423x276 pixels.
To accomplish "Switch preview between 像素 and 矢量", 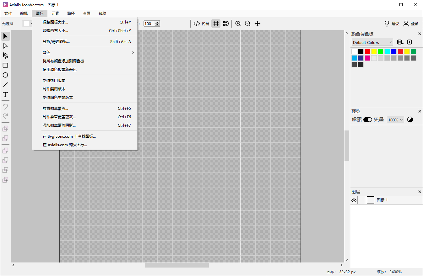I will 367,119.
